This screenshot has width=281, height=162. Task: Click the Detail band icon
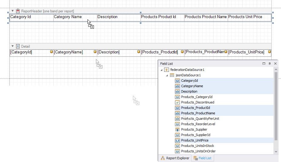pyautogui.click(x=18, y=46)
